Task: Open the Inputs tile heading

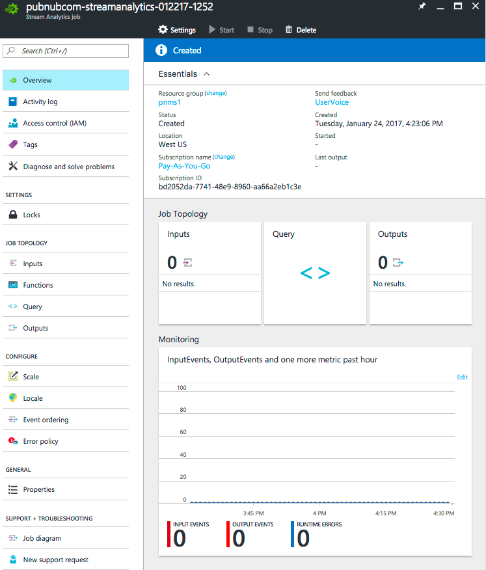Action: 178,234
